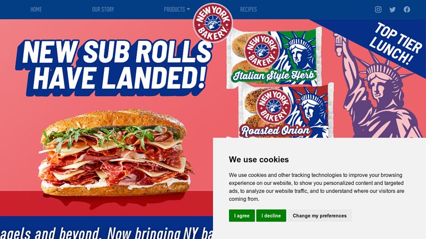This screenshot has width=426, height=239.
Task: Reject cookies with I decline
Action: [x=271, y=216]
